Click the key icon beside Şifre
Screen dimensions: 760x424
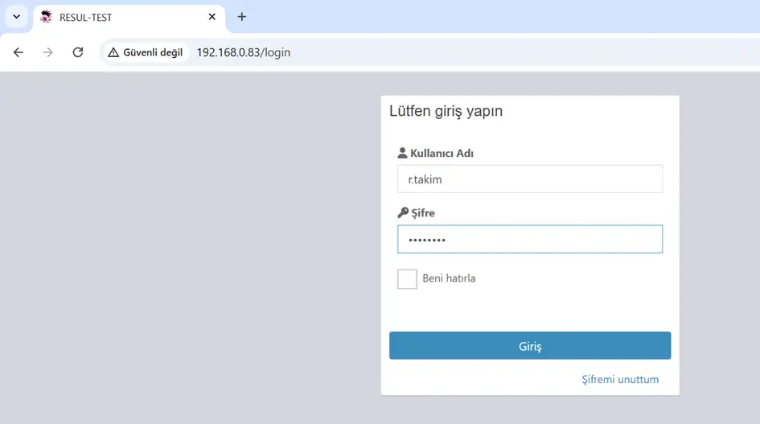coord(403,212)
